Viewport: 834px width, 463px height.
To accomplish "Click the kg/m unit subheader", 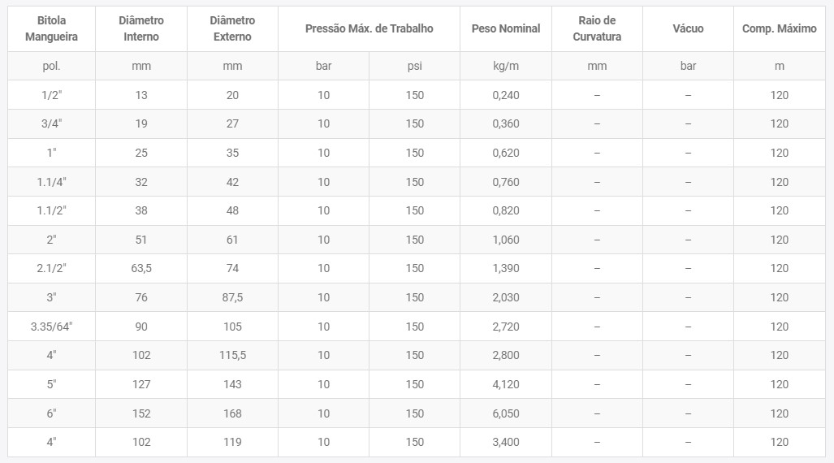I will click(x=506, y=66).
